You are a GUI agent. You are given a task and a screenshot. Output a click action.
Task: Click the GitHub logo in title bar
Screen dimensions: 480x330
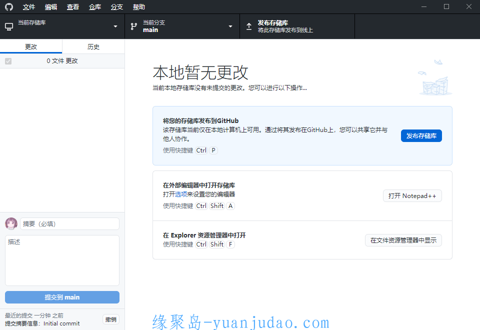9,7
